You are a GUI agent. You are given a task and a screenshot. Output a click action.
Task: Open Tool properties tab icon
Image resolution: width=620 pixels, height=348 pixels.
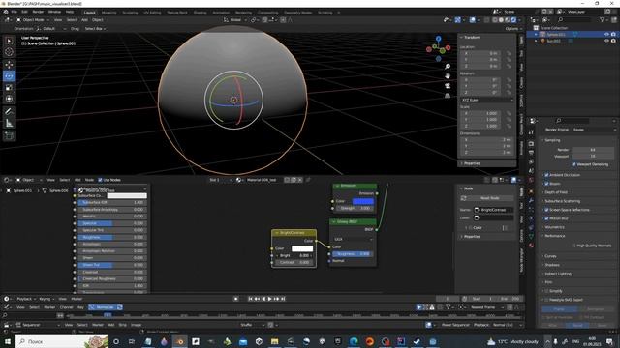point(532,132)
